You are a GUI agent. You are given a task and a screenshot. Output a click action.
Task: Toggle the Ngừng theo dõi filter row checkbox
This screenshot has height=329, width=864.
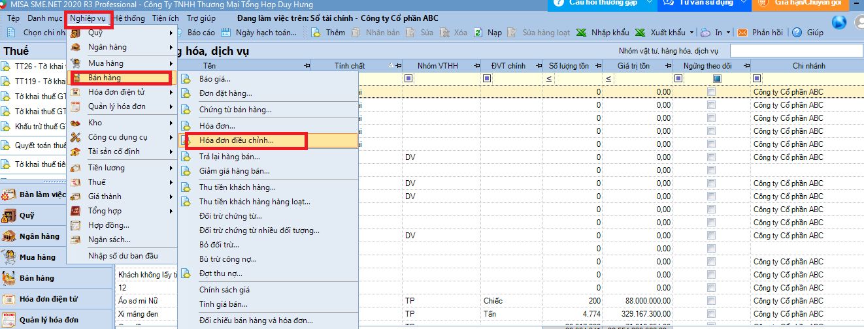point(717,79)
